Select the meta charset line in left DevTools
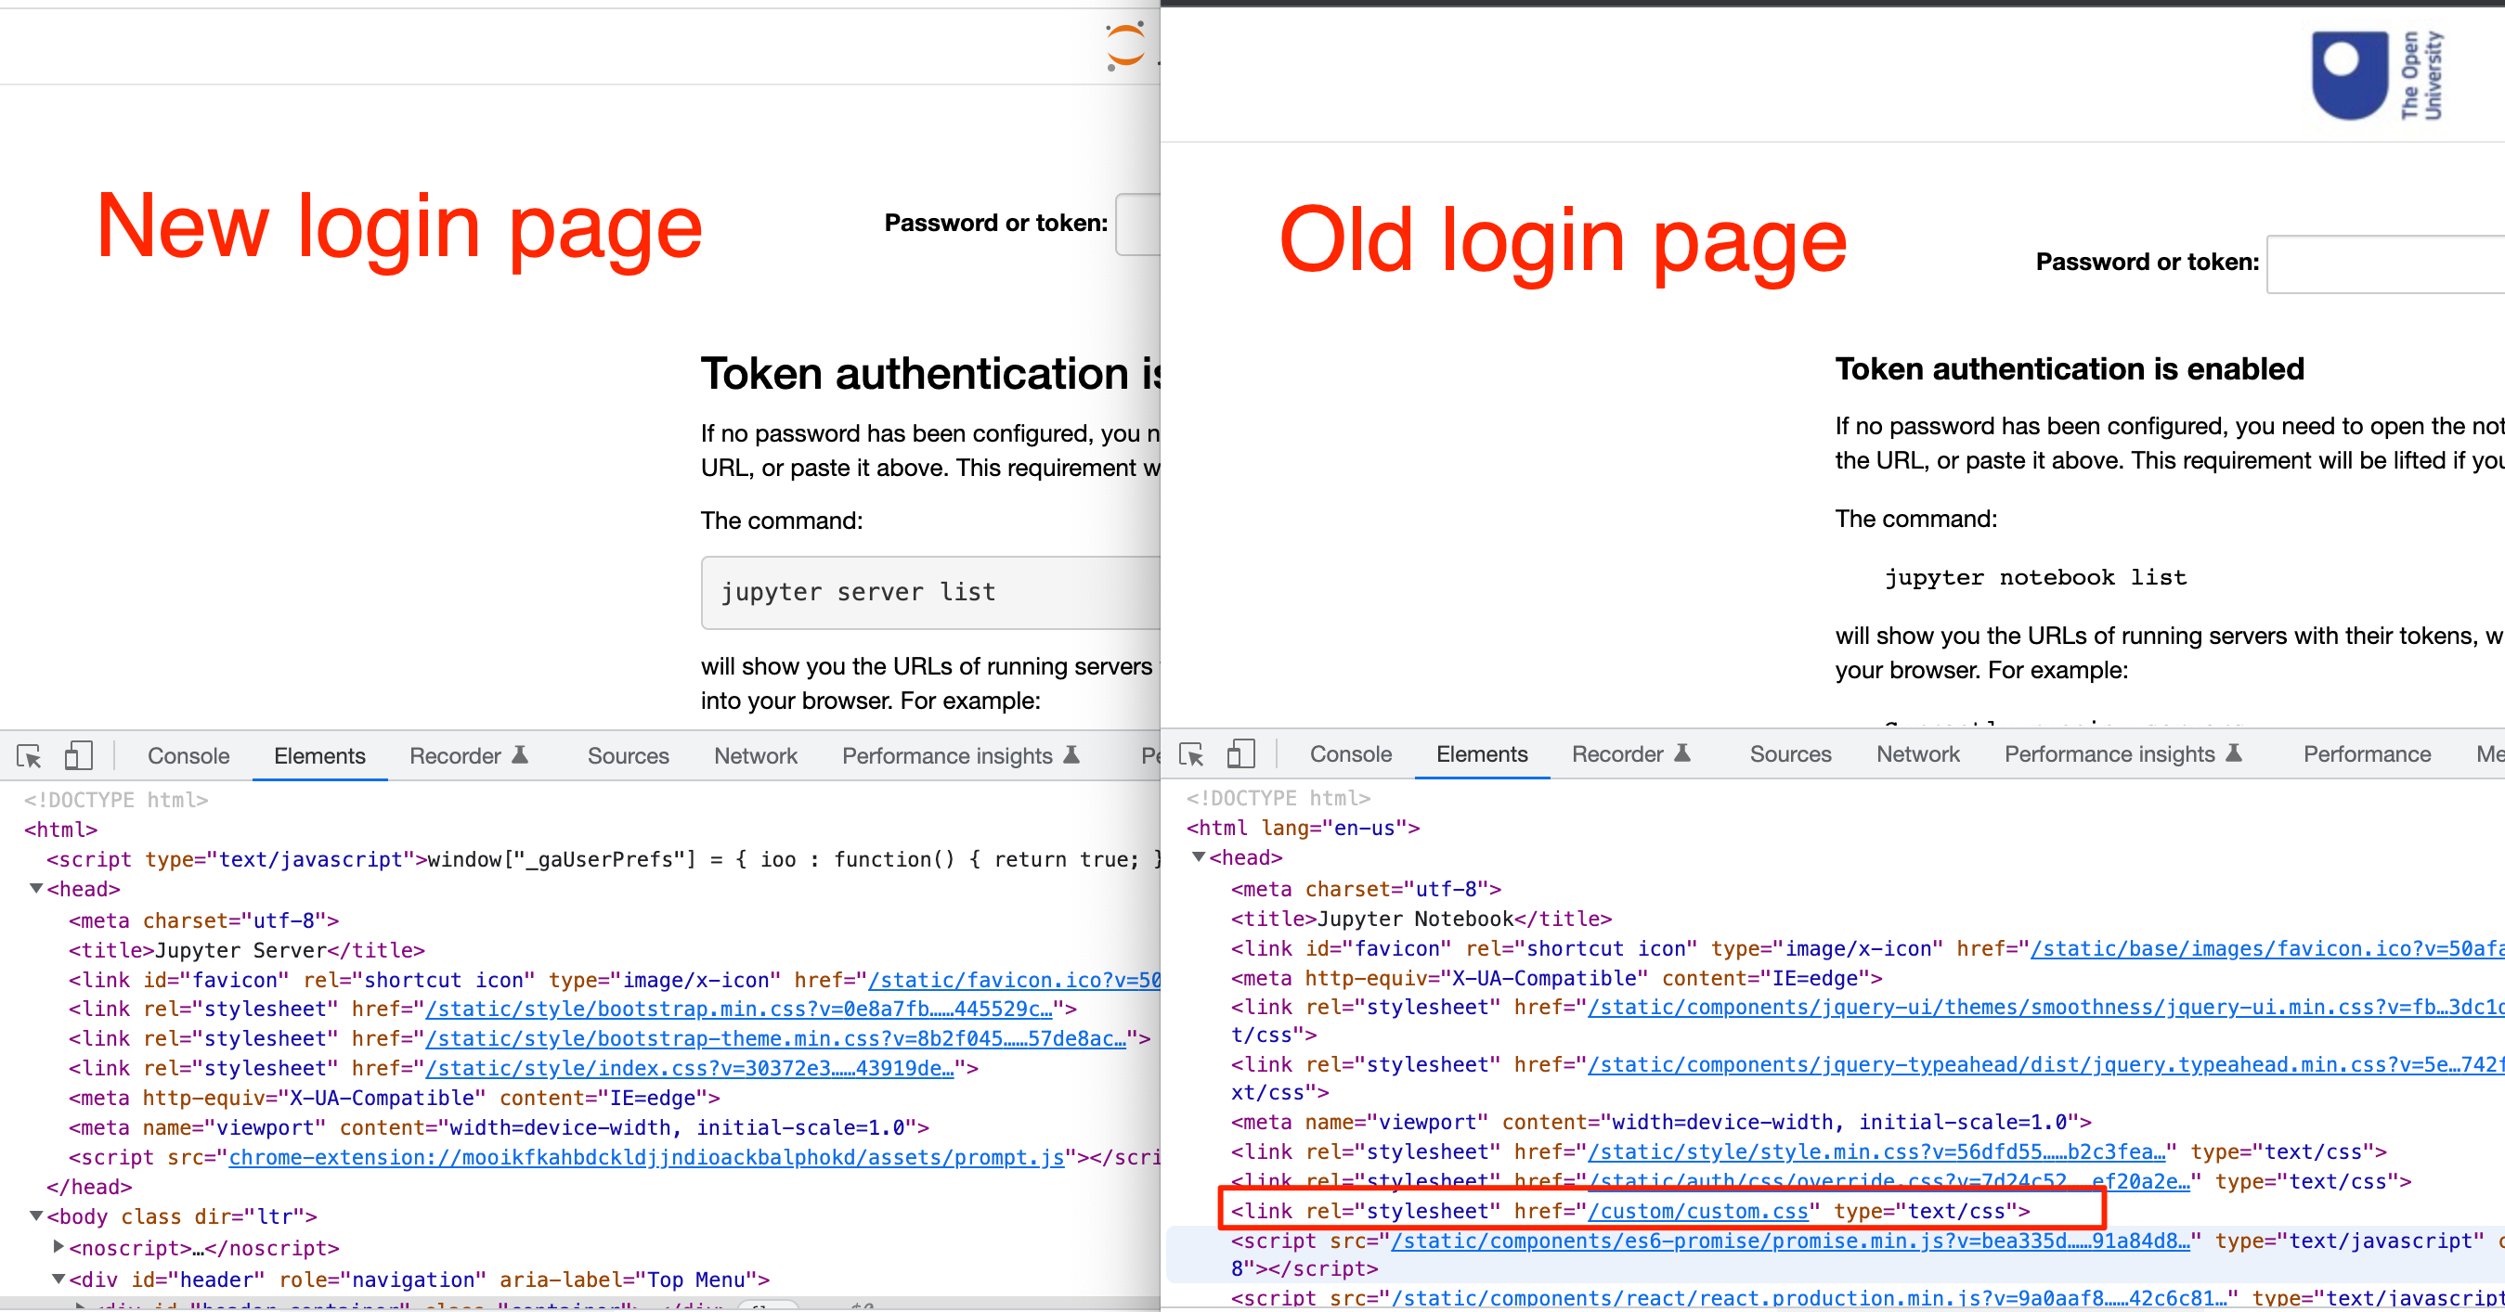 click(x=203, y=920)
